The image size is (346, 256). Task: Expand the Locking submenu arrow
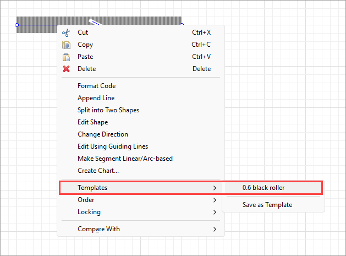[215, 212]
